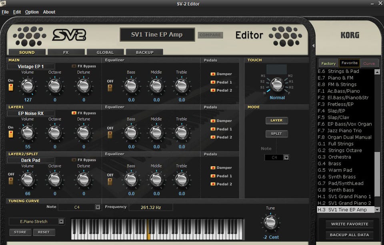Click the MAIN Octave knob

pos(55,86)
